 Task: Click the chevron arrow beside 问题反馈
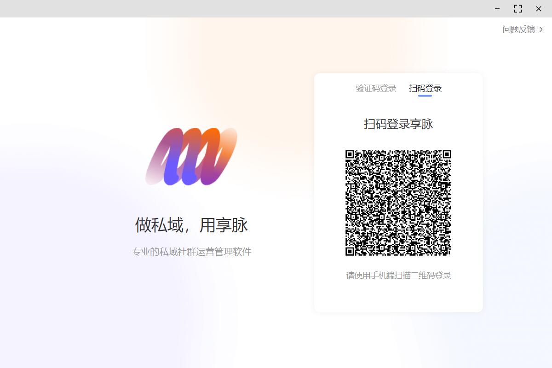pyautogui.click(x=541, y=29)
